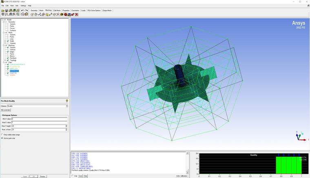Click the Edit Block icon
This screenshot has width=310, height=178.
(x=43, y=14)
